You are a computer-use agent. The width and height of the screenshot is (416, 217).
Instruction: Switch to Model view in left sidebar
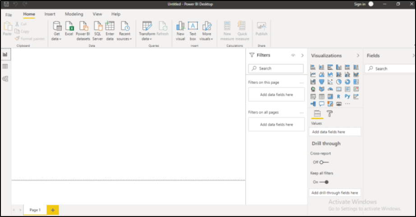point(5,79)
